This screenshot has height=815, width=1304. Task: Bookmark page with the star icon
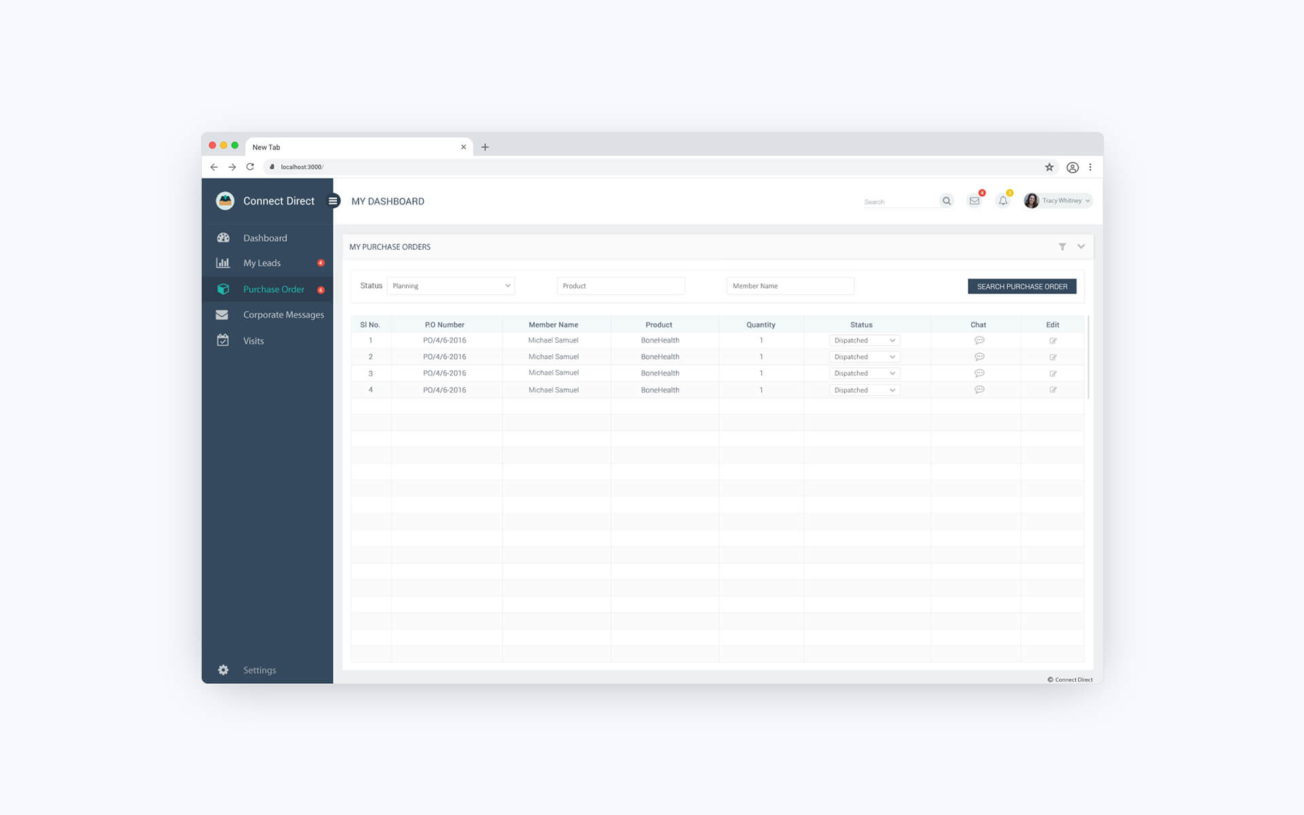click(x=1049, y=167)
